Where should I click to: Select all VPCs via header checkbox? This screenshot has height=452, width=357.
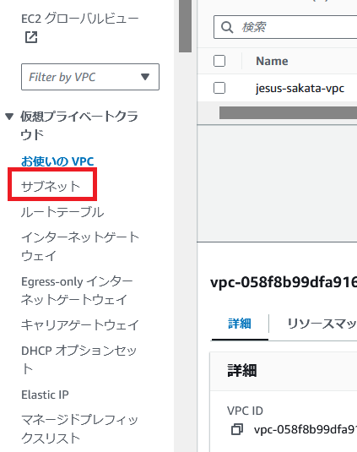[219, 61]
